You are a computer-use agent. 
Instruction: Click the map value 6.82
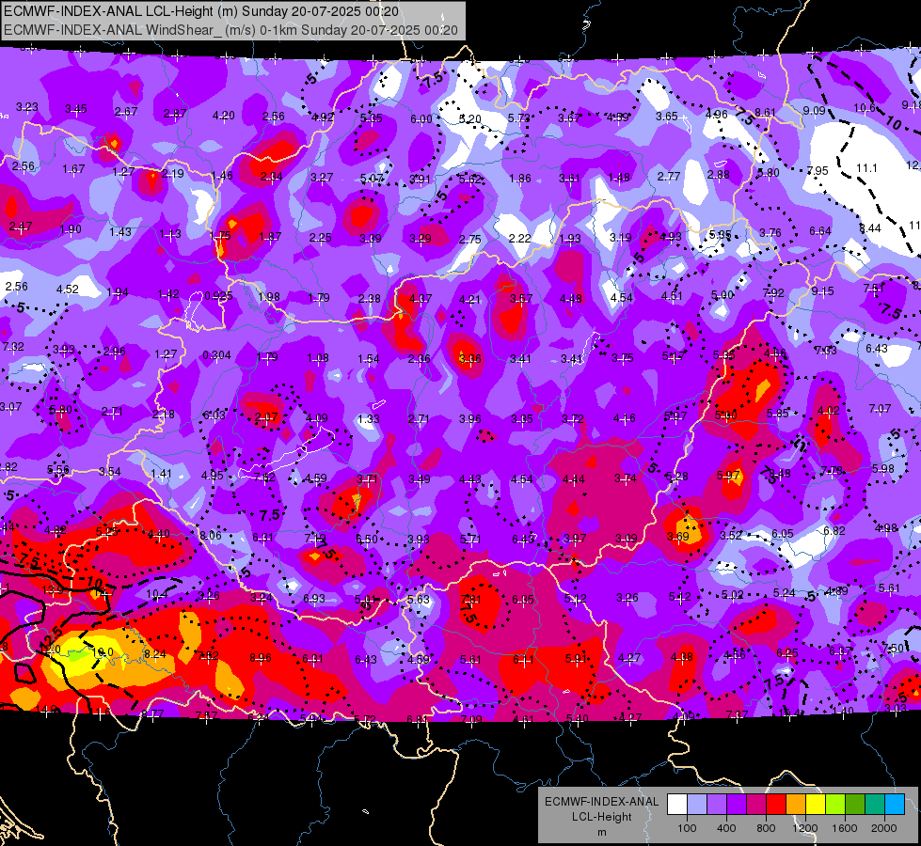834,531
